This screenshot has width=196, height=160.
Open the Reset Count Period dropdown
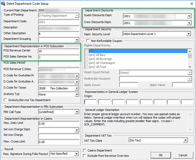pos(190,72)
